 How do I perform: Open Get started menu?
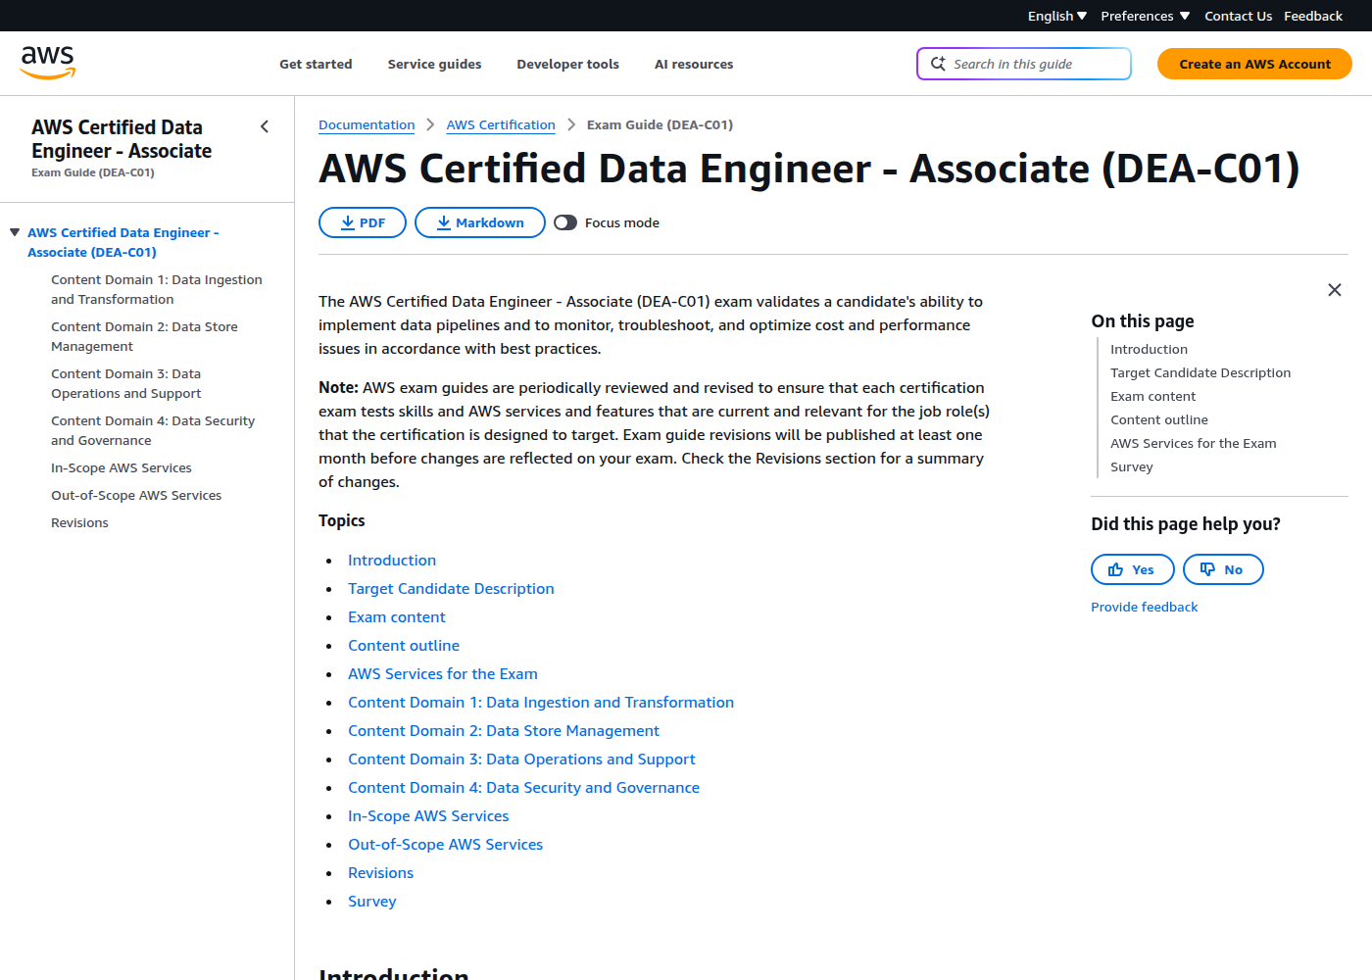(316, 64)
